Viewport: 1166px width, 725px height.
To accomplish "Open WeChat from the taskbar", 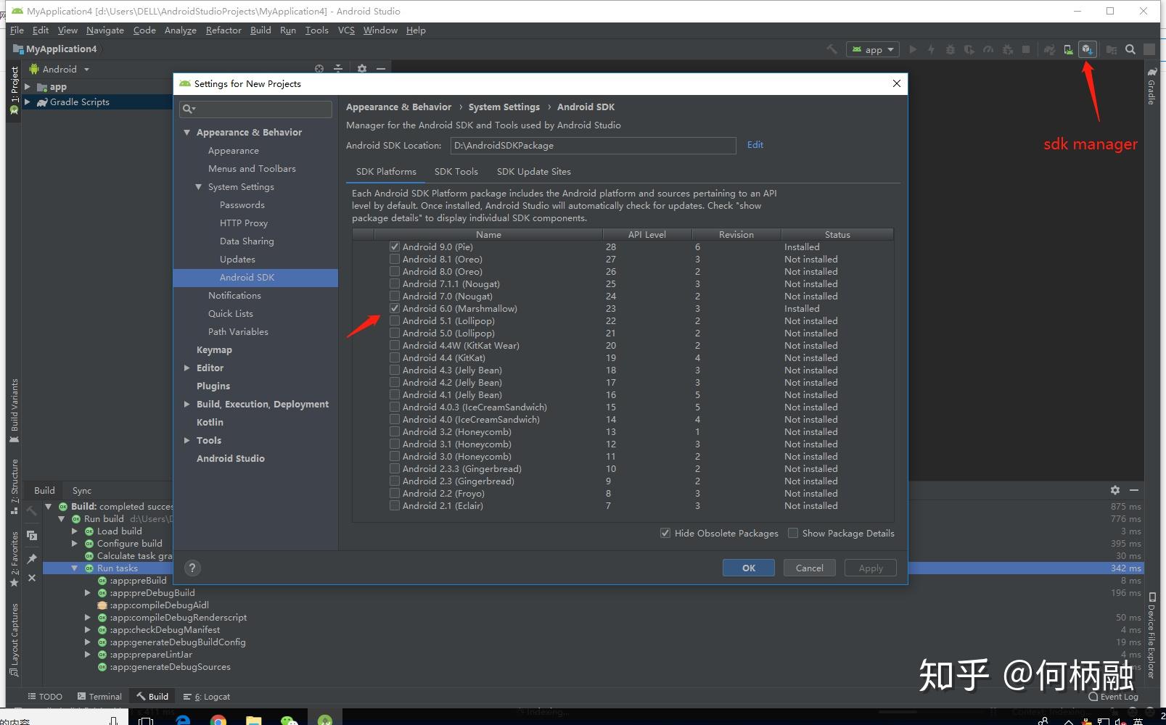I will tap(289, 720).
